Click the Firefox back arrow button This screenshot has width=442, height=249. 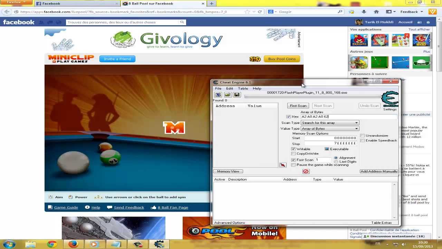[x=7, y=12]
